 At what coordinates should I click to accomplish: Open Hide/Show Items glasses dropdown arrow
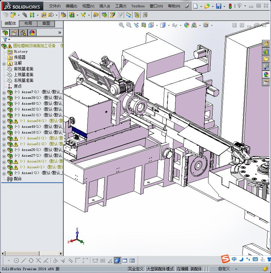coord(181,25)
